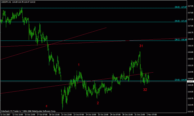Select the "(38.2) - 116.38" Fibonacci label

(x=181, y=40)
